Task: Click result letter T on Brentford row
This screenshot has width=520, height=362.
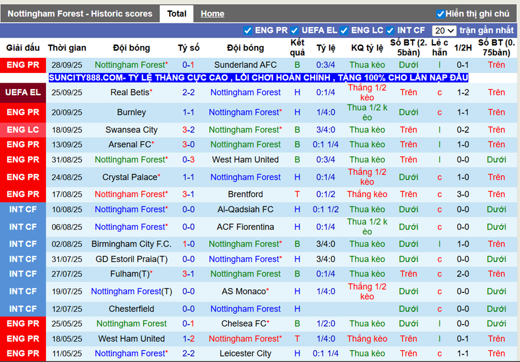Action: [x=297, y=195]
